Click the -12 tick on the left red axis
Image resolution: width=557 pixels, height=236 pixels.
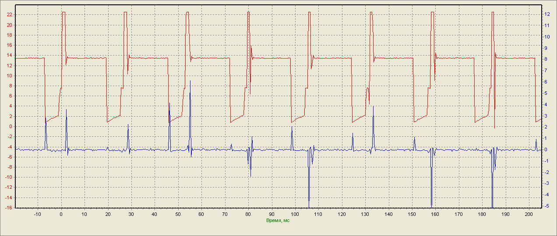(9, 187)
